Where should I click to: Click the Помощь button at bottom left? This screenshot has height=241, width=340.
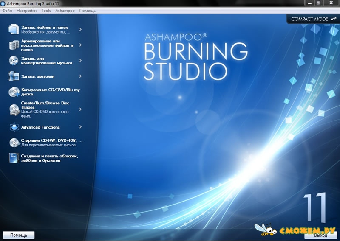(19, 235)
